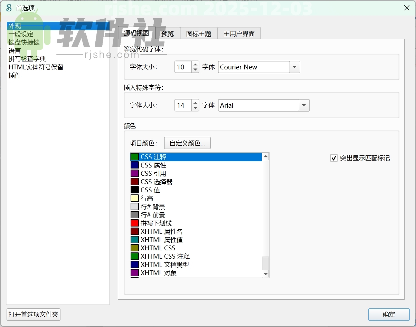Viewport: 416px width, 327px height.
Task: Click the 打开首选项文件夹 button
Action: click(33, 315)
